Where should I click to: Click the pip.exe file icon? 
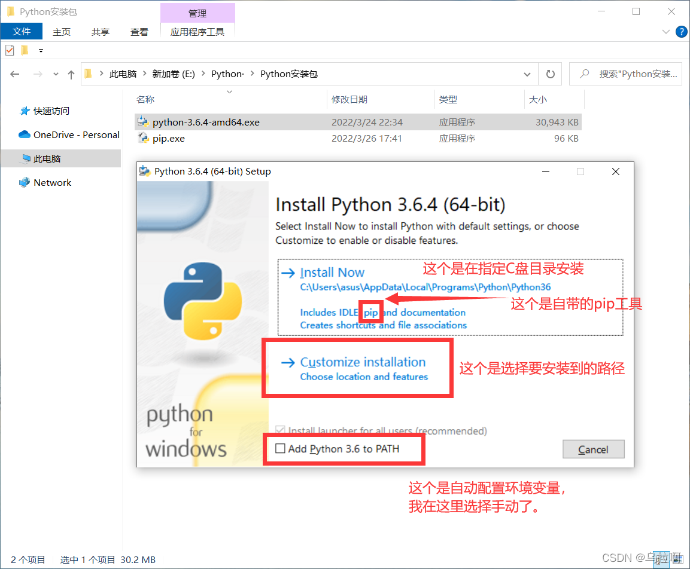pyautogui.click(x=142, y=138)
